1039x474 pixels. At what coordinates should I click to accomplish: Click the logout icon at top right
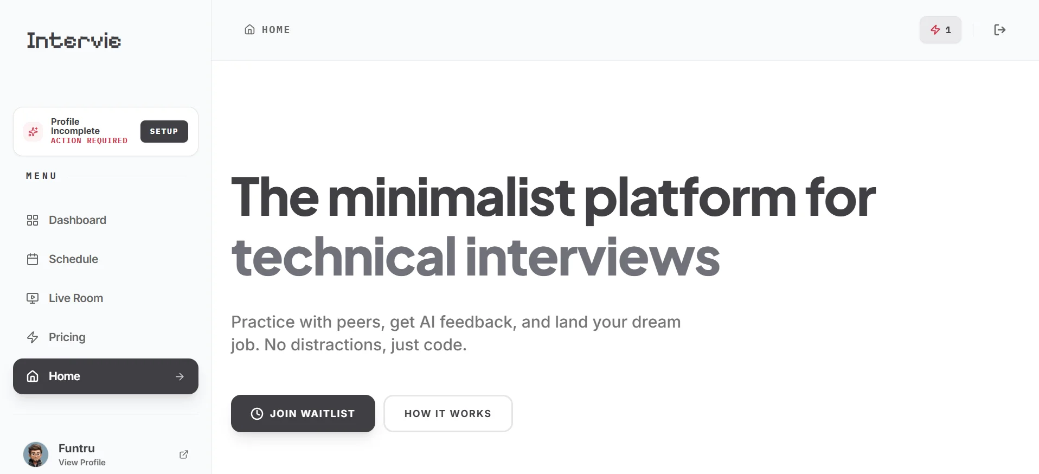[999, 30]
